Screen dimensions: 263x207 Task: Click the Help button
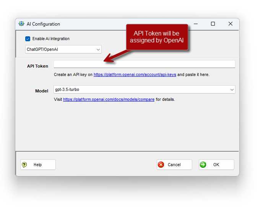[x=38, y=165]
